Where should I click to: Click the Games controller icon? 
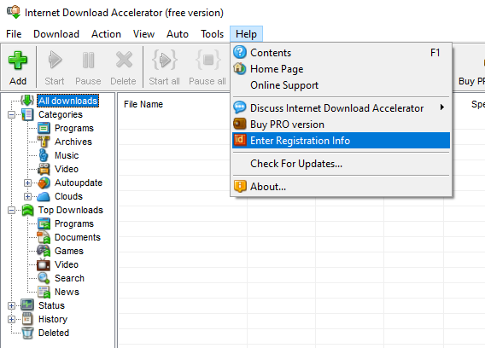pyautogui.click(x=44, y=251)
